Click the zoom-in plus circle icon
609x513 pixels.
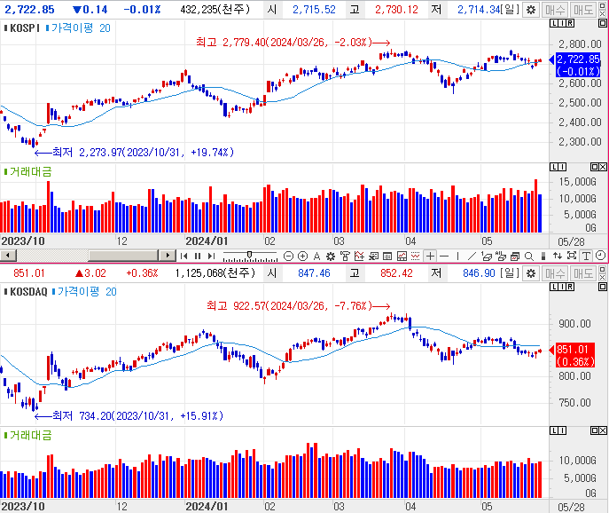point(302,256)
